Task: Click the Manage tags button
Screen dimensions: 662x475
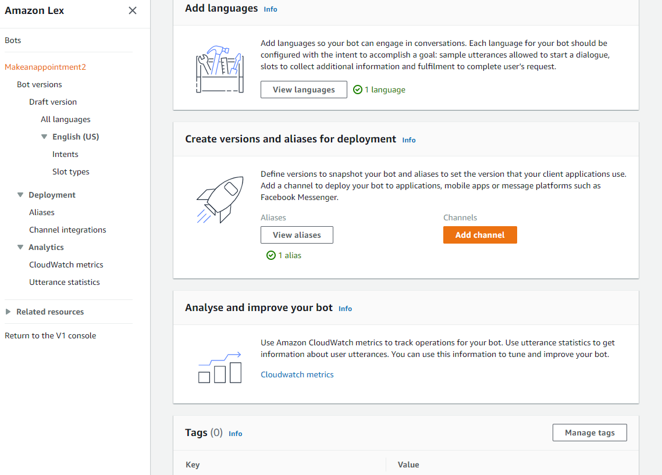Action: point(589,433)
